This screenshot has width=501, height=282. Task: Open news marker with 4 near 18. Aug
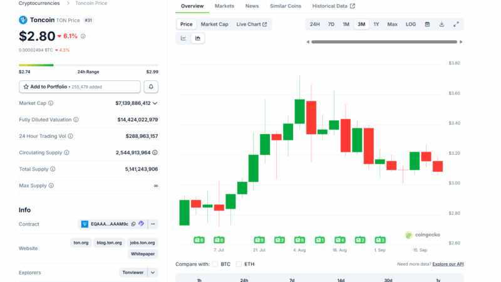(339, 240)
